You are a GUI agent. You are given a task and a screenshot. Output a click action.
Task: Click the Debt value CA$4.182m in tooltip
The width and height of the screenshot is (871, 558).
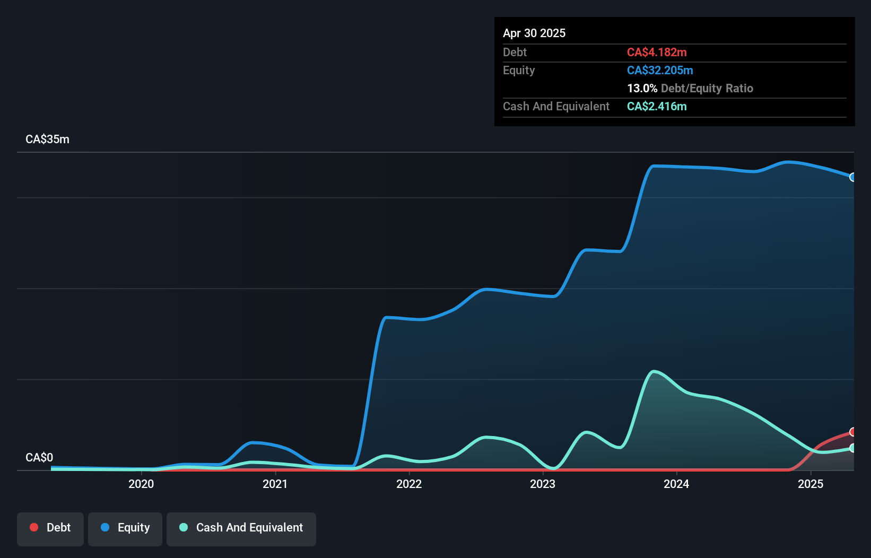click(657, 52)
